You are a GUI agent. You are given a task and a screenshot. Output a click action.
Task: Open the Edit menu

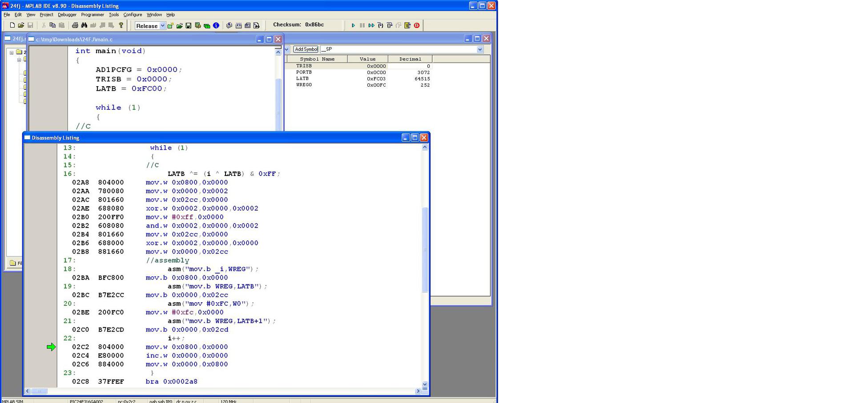pyautogui.click(x=18, y=15)
